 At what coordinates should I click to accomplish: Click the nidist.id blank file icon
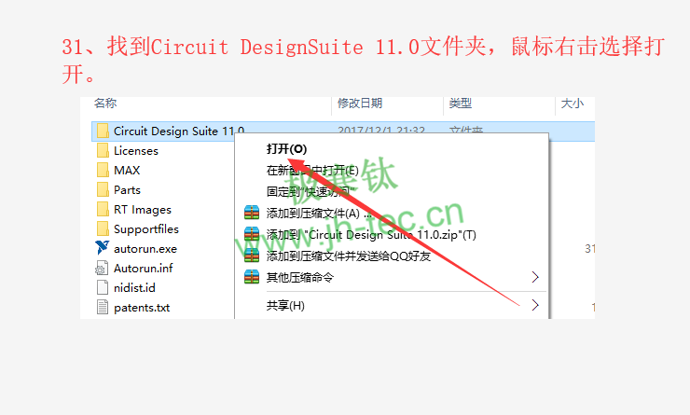click(x=102, y=287)
